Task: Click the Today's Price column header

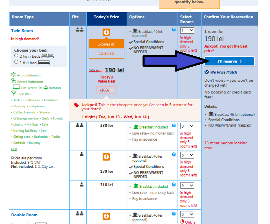Action: (x=106, y=17)
